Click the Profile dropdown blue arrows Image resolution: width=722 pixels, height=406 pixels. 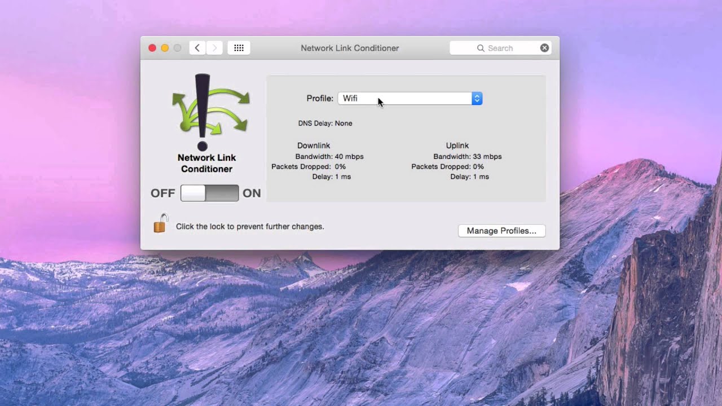477,98
